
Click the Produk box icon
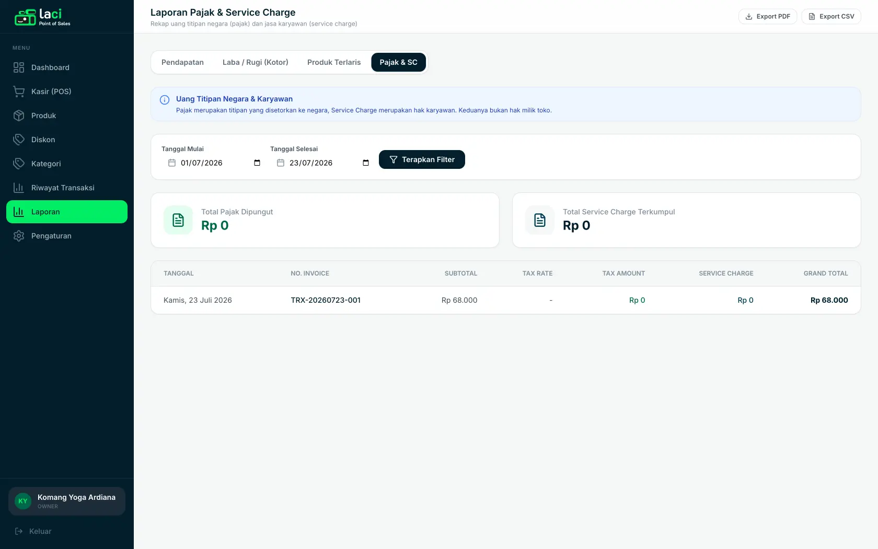tap(19, 116)
